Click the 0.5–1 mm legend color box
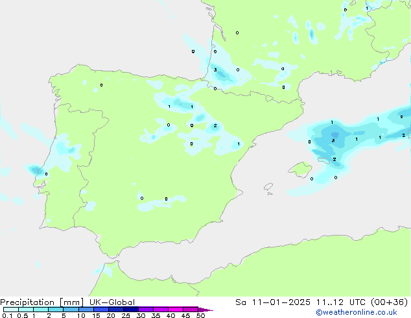This screenshot has width=411, height=318. 26,310
